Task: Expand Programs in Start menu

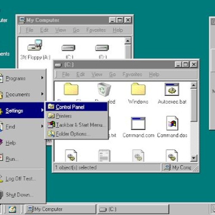Action: [x=22, y=78]
